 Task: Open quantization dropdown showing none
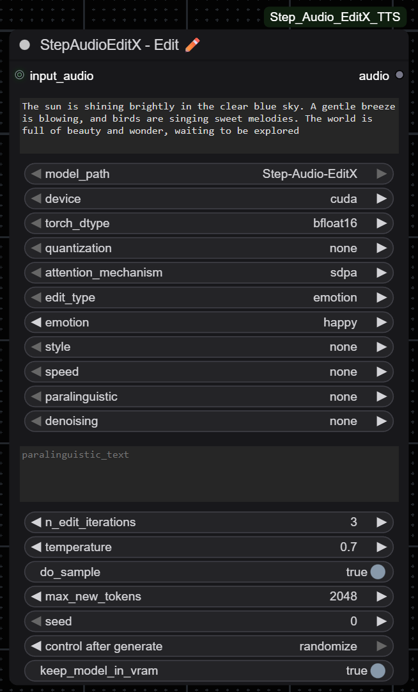[x=209, y=248]
